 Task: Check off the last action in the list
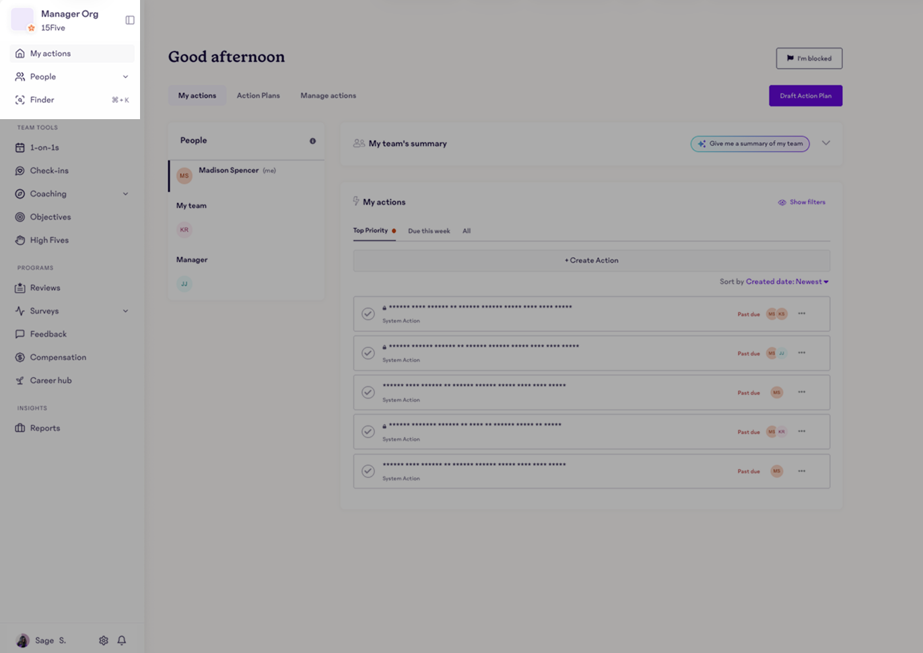(x=368, y=471)
